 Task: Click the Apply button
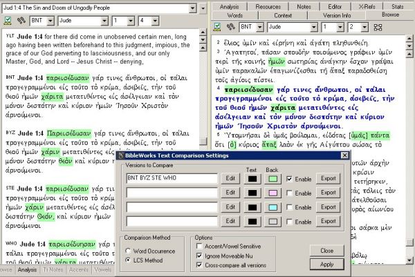[327, 265]
